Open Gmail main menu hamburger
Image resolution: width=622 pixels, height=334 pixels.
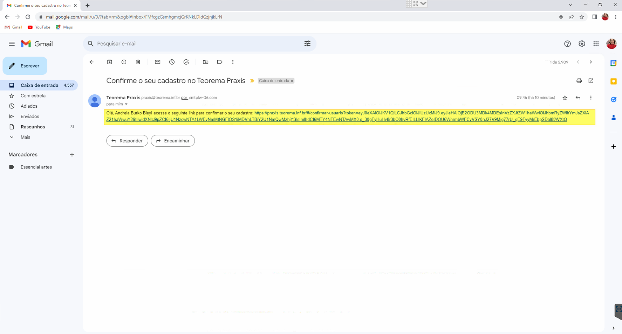(12, 44)
